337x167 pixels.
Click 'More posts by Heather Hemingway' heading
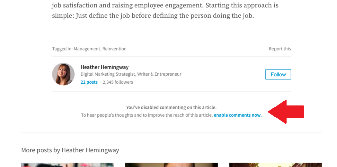(x=70, y=150)
